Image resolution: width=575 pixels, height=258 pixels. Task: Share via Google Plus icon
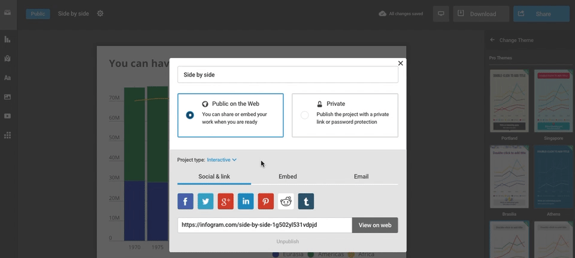pyautogui.click(x=225, y=201)
